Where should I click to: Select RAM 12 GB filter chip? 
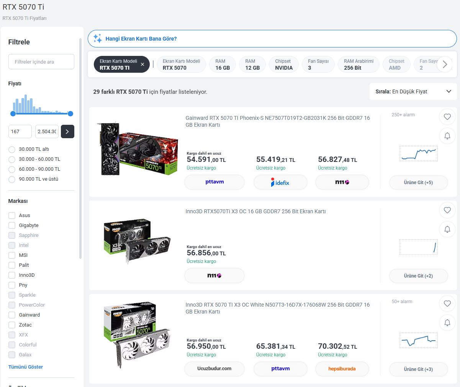[252, 64]
